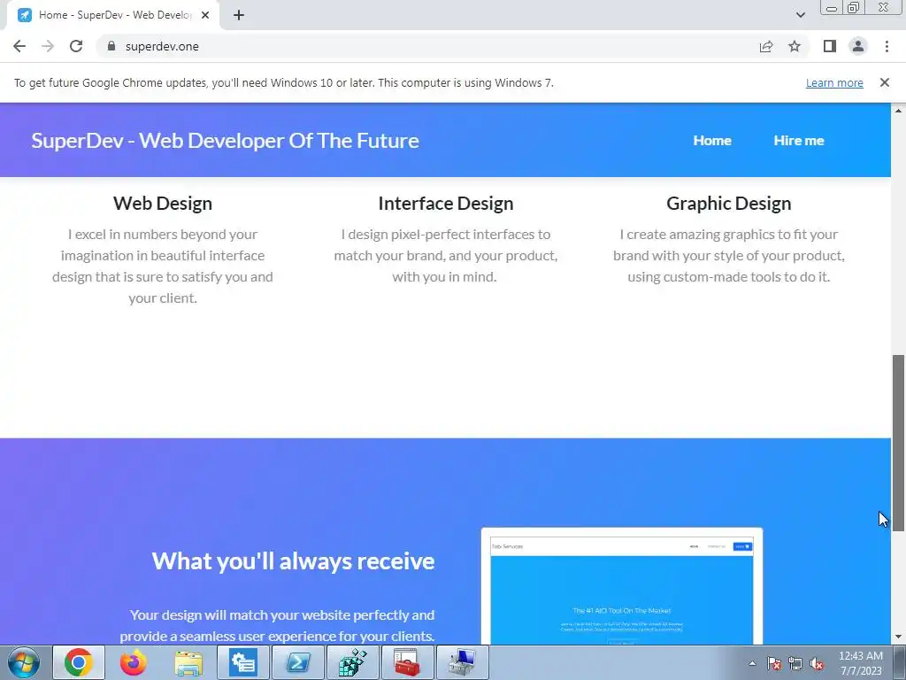Open Chrome's three-dot menu
The width and height of the screenshot is (906, 680).
tap(887, 46)
